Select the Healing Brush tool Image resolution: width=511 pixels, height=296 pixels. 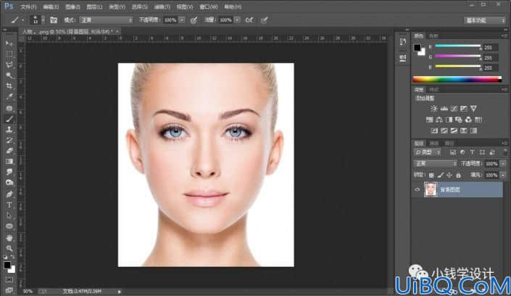9,108
